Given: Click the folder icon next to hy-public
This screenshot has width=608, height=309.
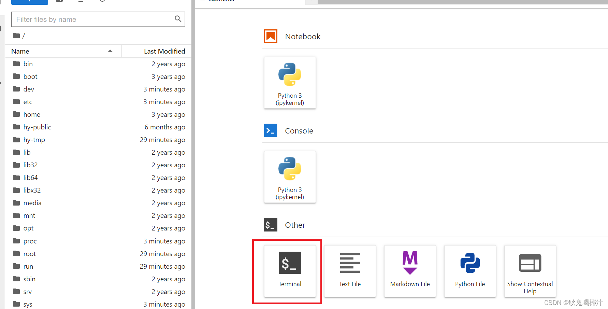Looking at the screenshot, I should click(16, 127).
